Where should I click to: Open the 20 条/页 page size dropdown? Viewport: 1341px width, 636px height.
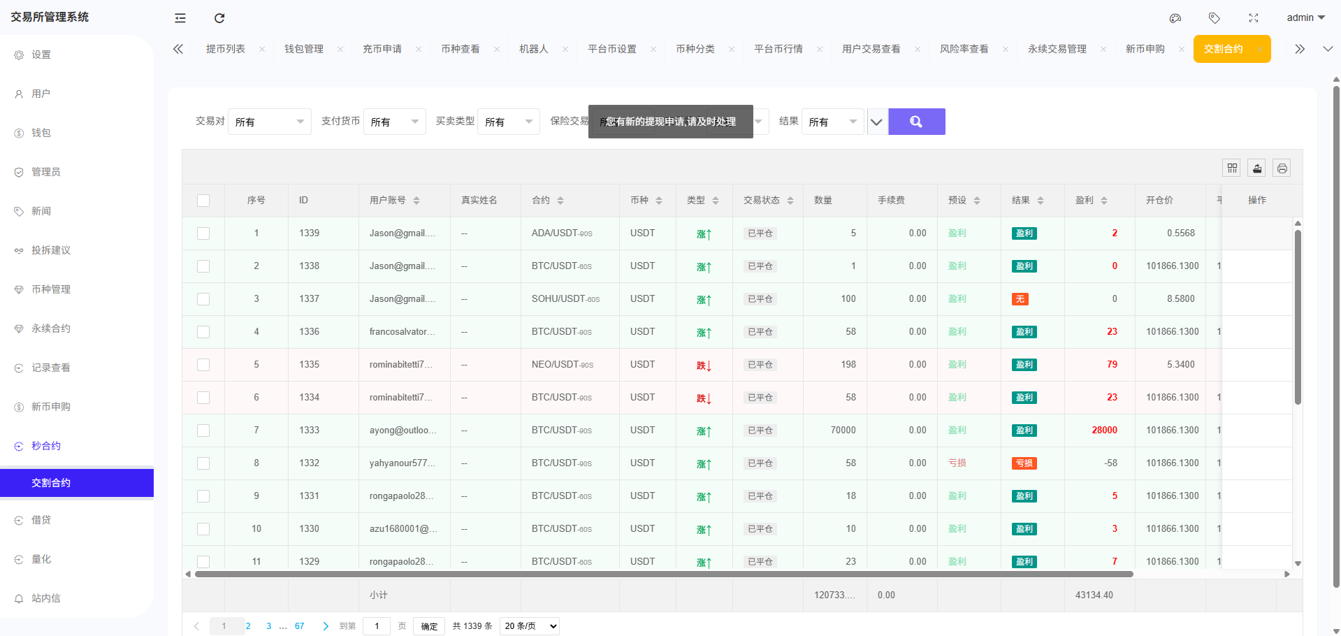[530, 626]
